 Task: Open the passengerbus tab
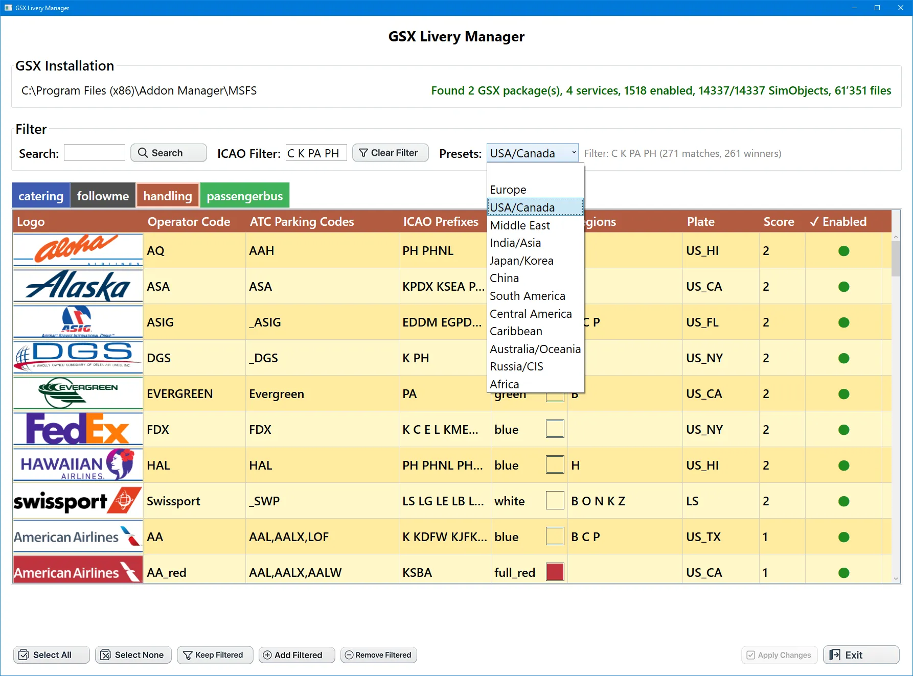click(x=244, y=196)
